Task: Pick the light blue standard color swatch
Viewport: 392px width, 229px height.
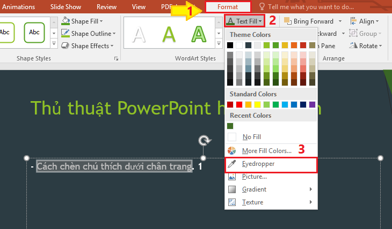Action: (285, 105)
